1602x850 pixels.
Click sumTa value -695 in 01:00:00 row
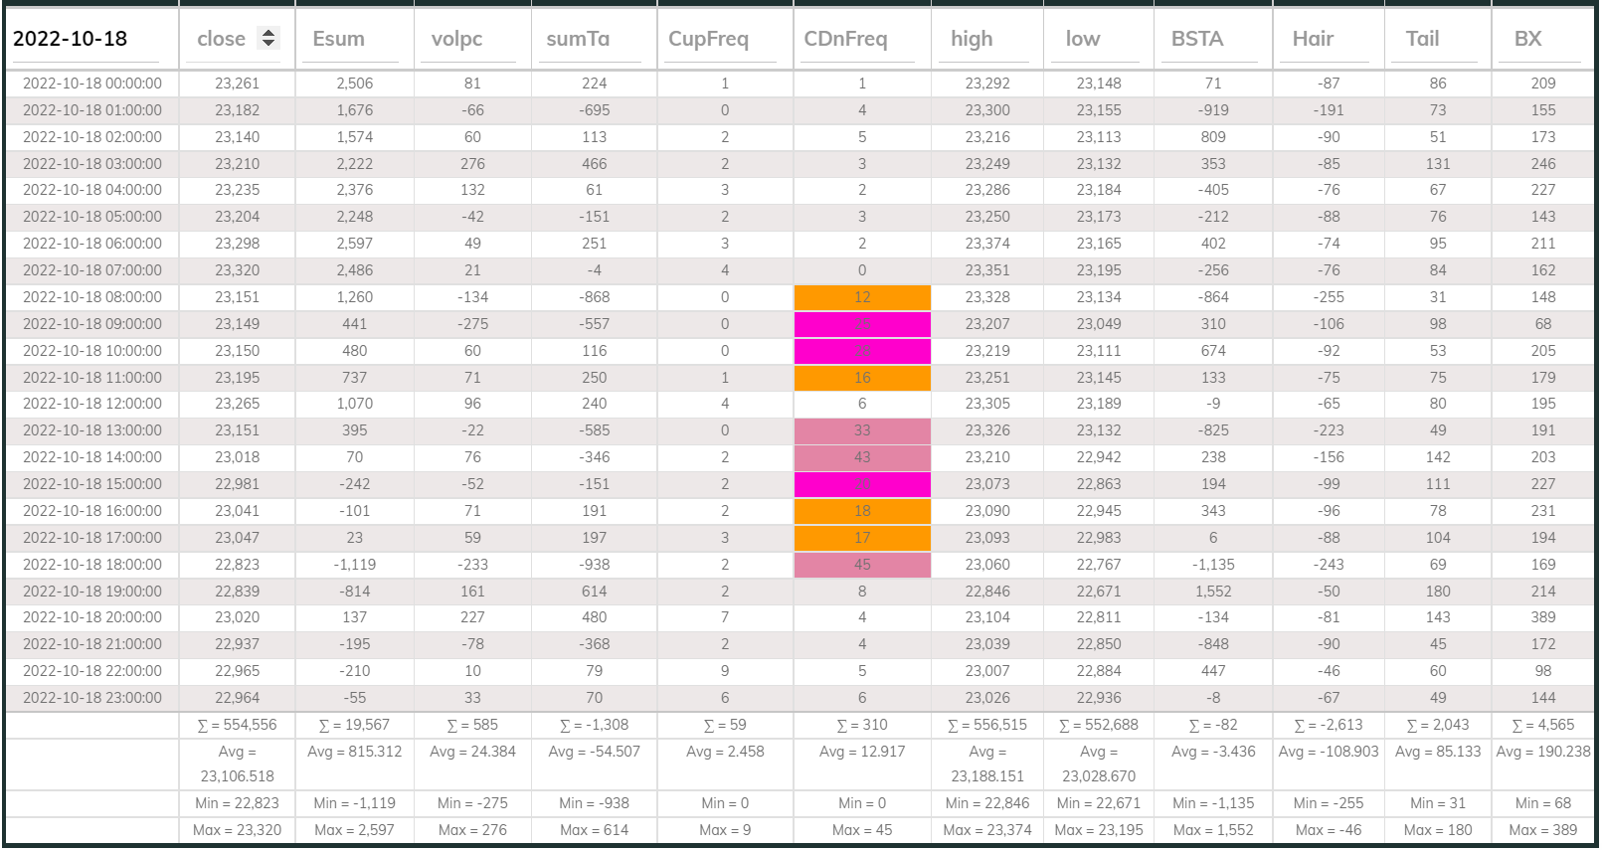(595, 110)
